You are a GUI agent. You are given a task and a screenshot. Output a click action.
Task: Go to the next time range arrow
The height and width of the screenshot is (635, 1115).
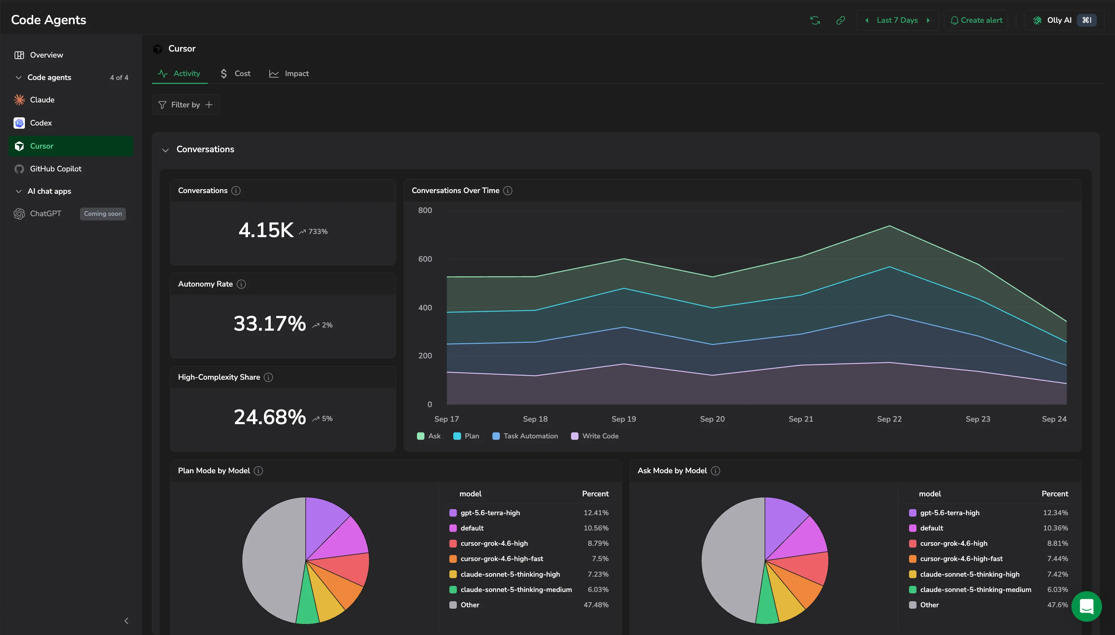click(928, 20)
